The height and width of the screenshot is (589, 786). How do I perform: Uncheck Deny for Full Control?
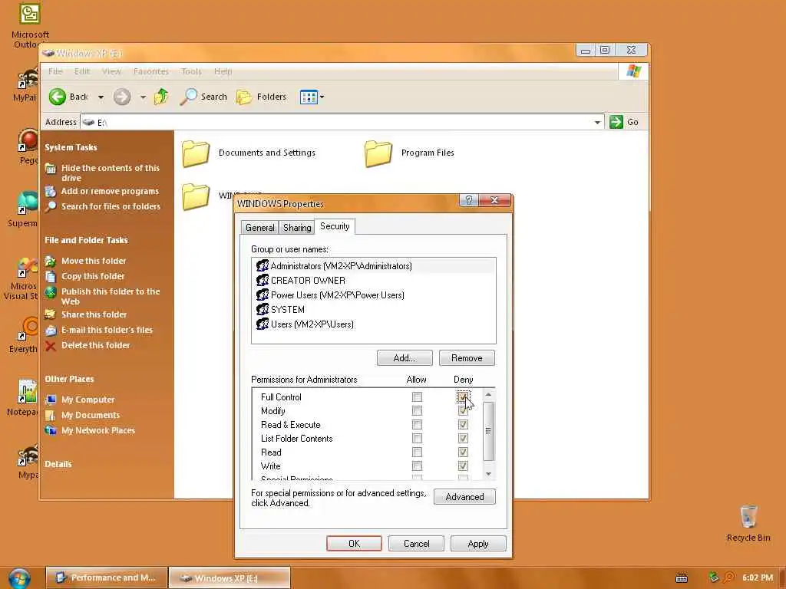(463, 397)
